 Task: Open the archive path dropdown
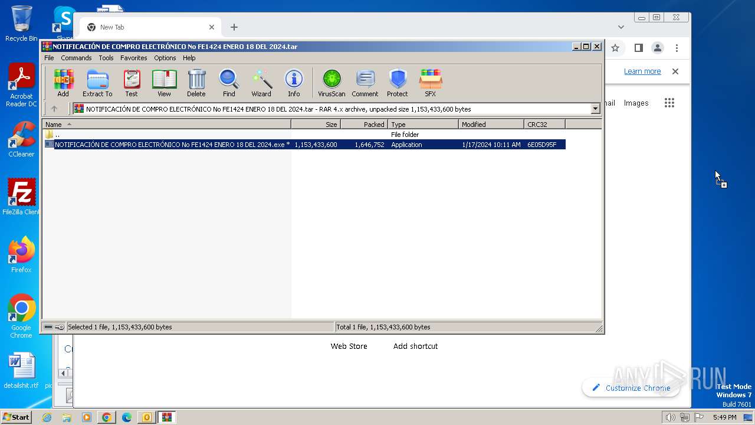point(595,109)
